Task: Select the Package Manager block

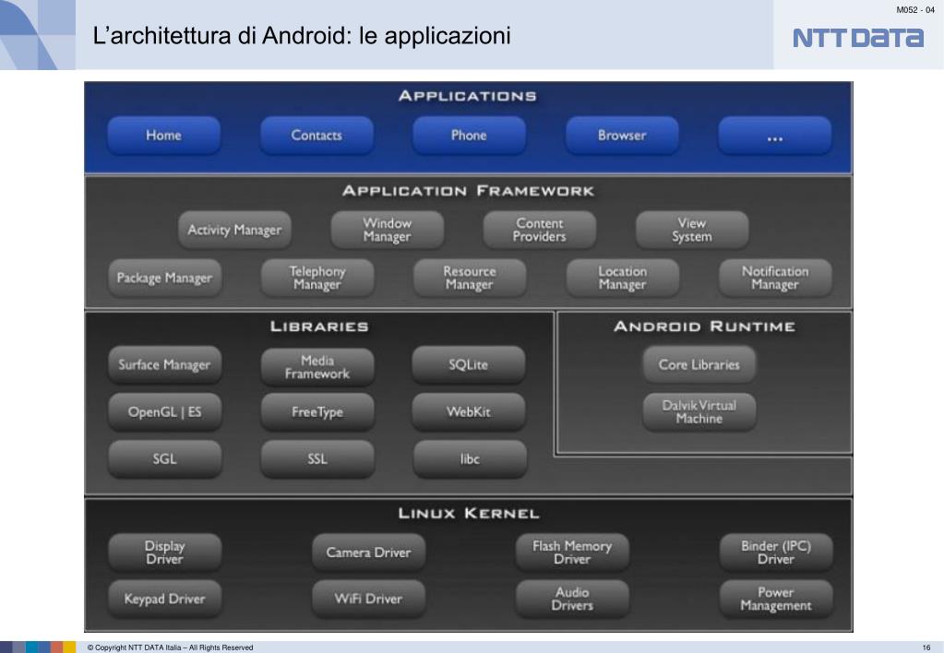Action: [x=164, y=278]
